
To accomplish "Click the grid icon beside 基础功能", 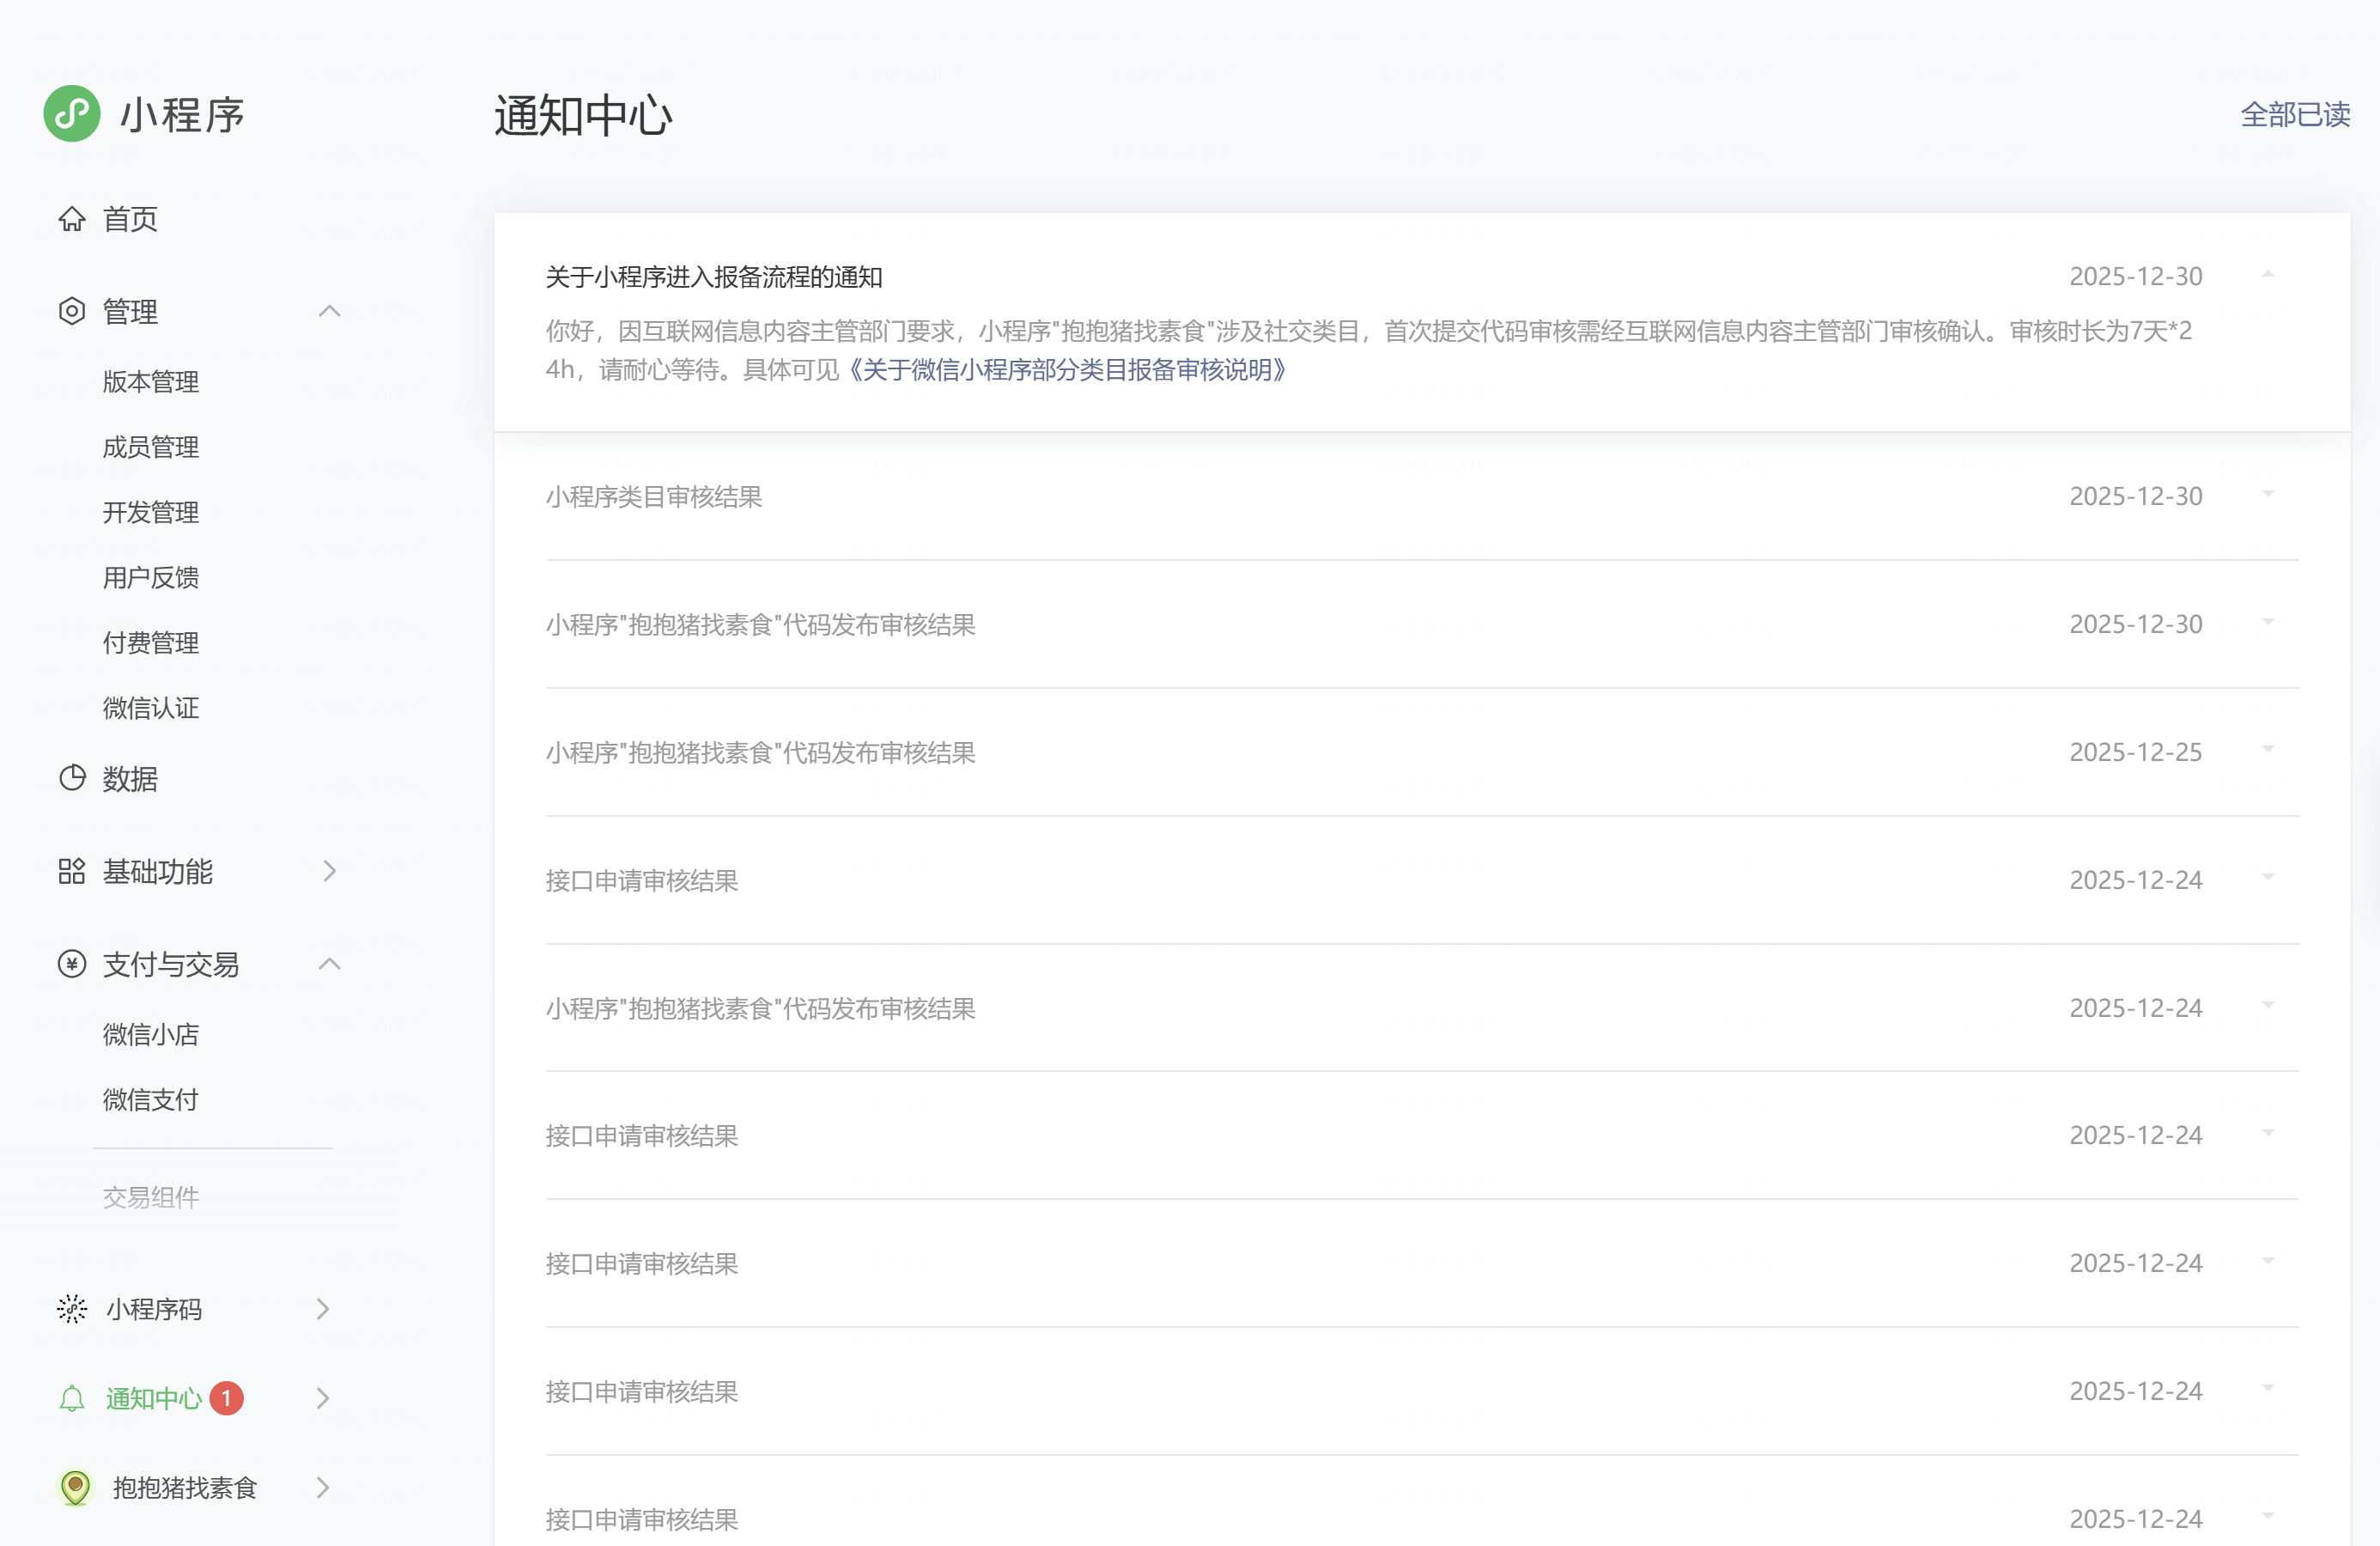I will (x=72, y=872).
